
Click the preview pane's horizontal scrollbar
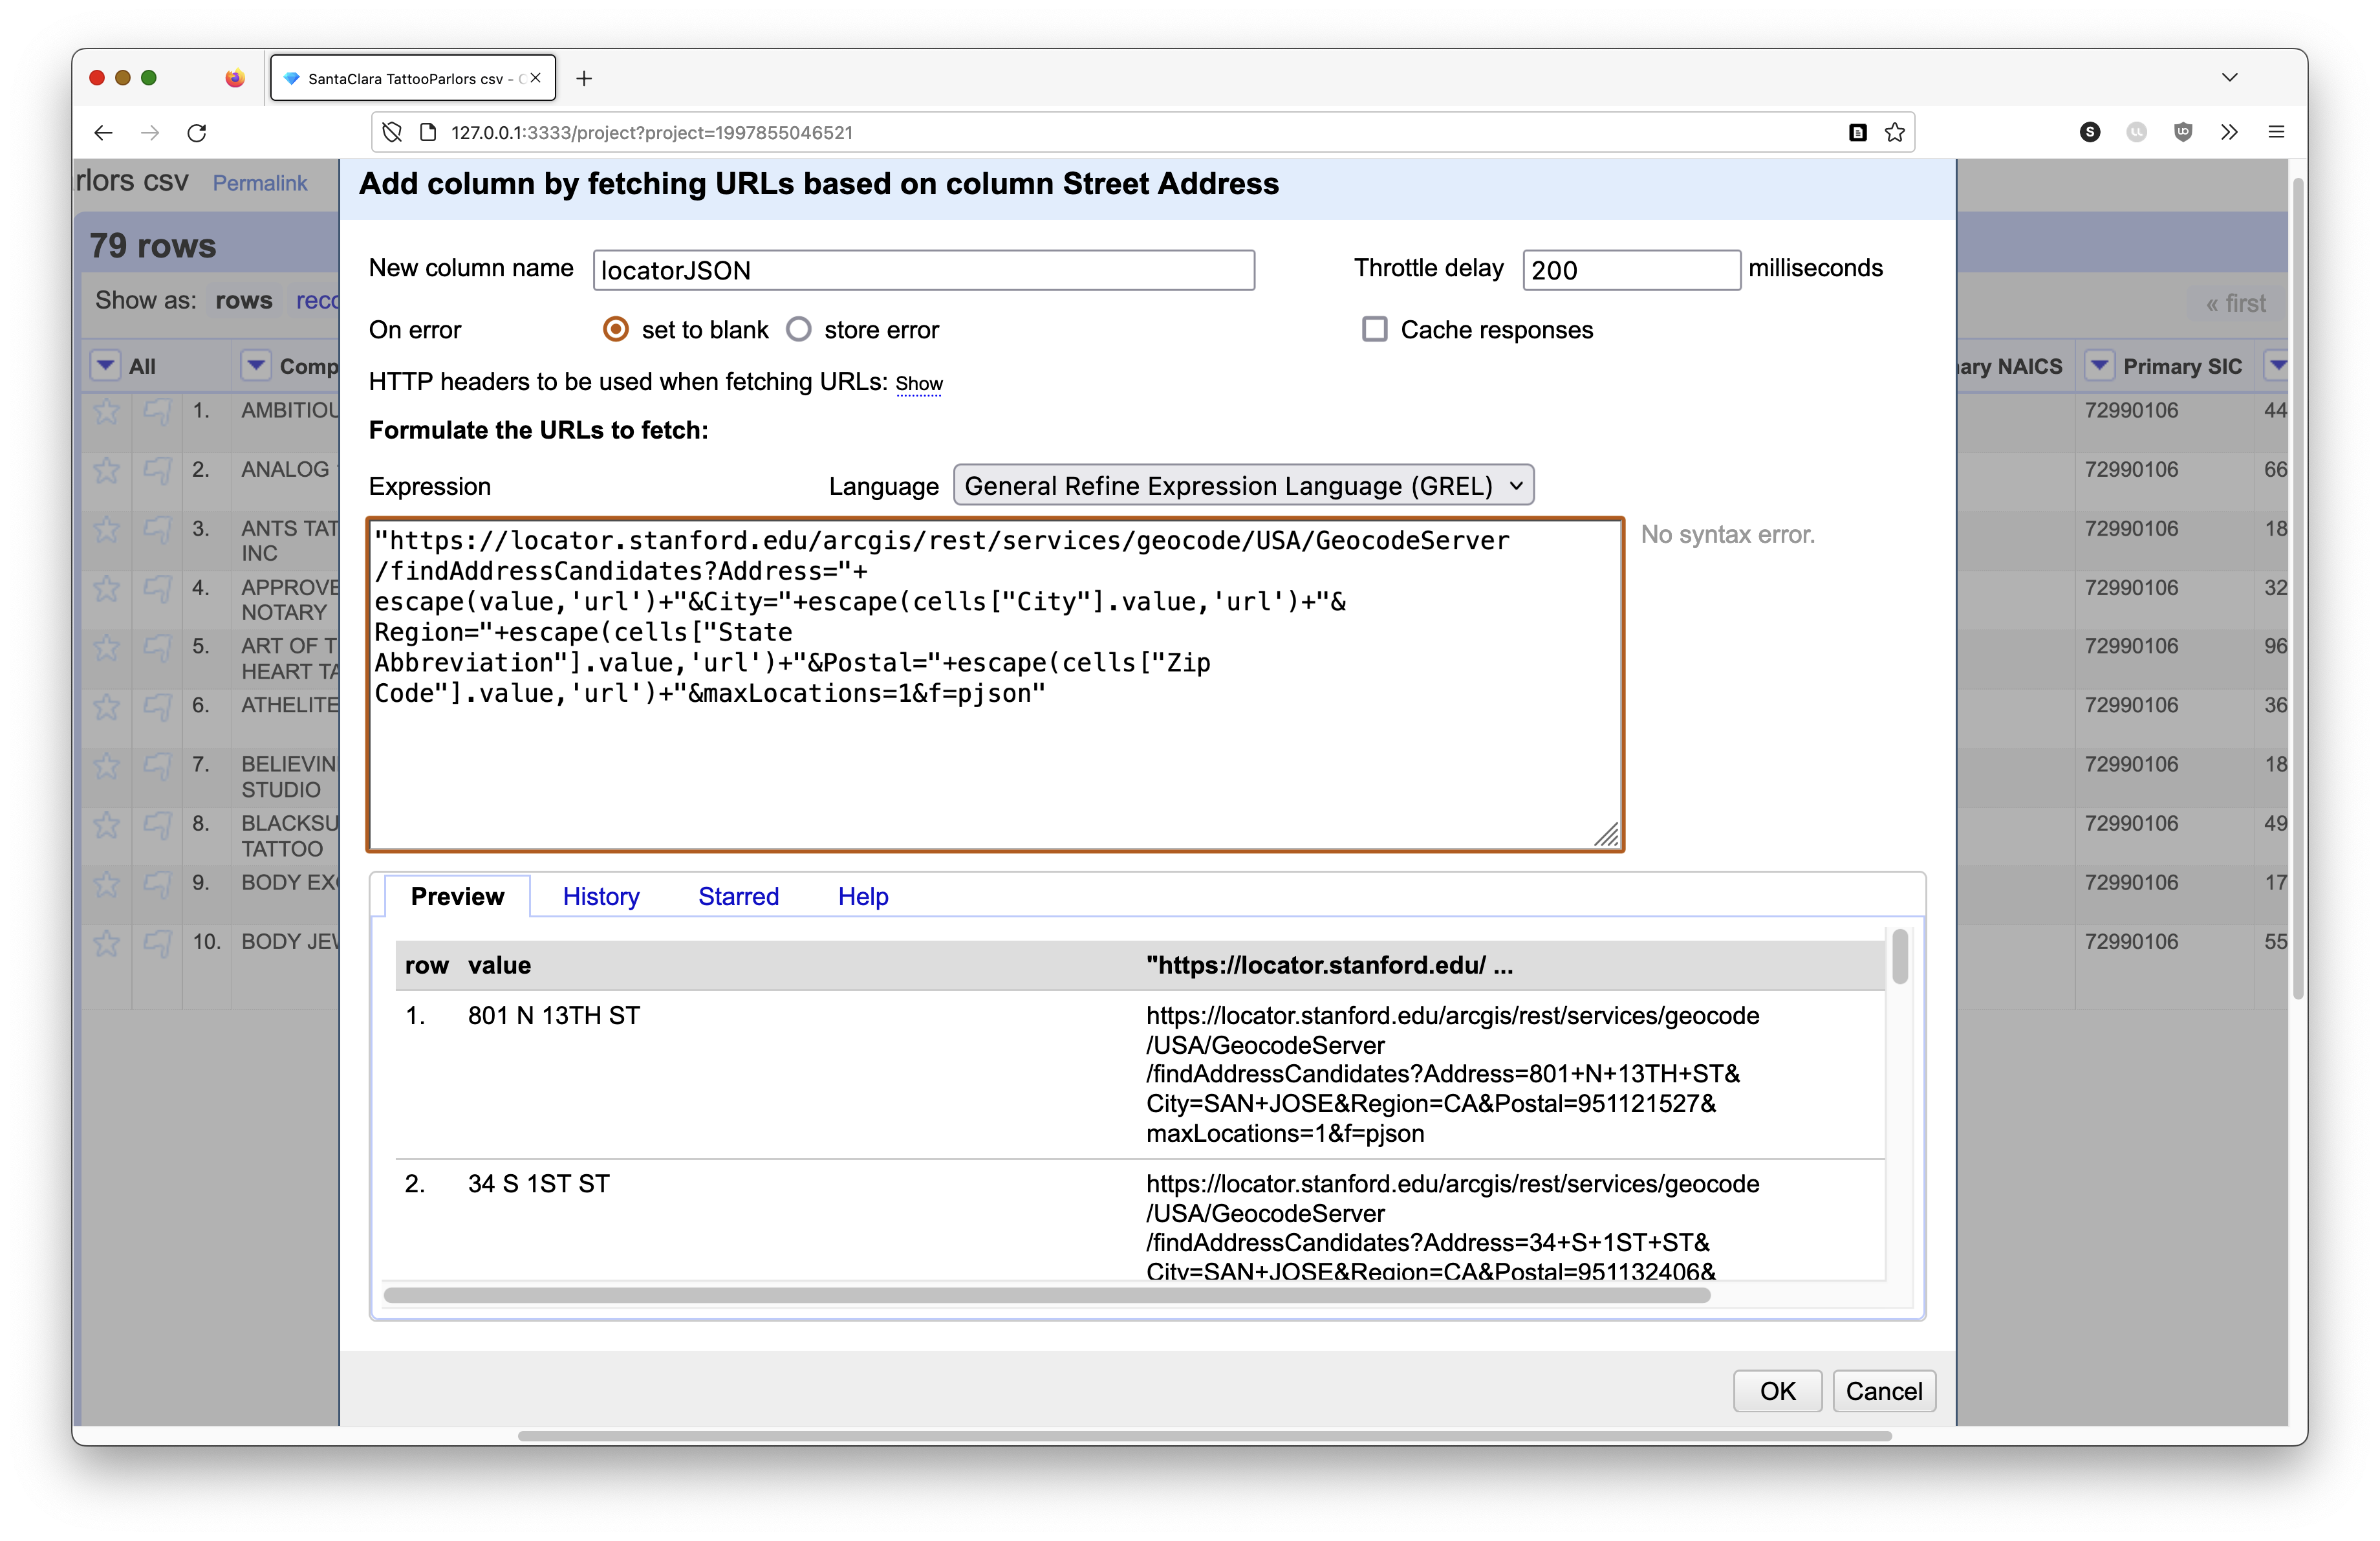pos(1046,1295)
